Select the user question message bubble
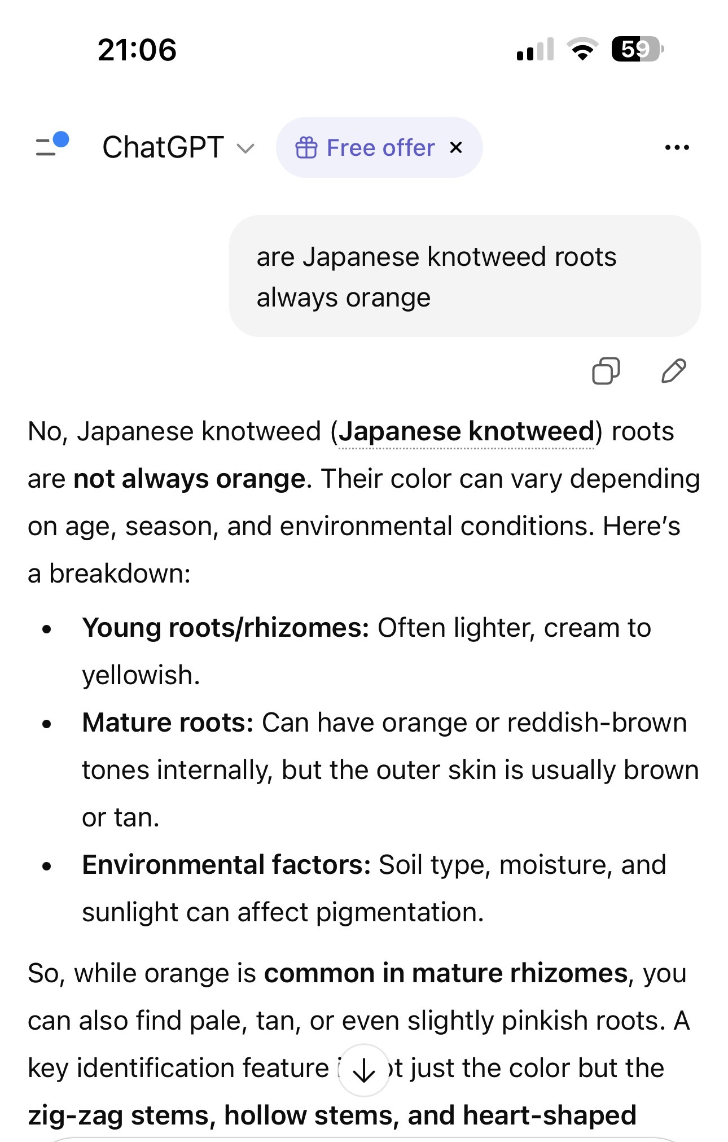Screen dimensions: 728x1142 [x=464, y=277]
